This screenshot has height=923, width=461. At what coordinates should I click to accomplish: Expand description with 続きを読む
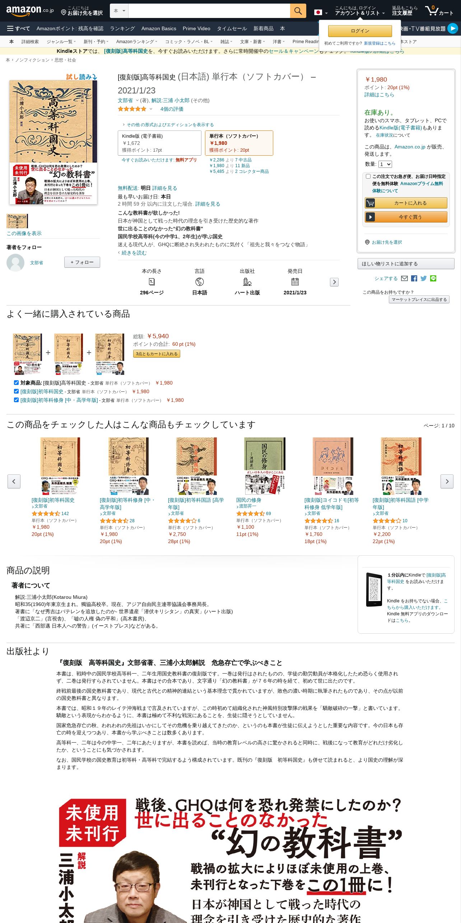click(134, 253)
